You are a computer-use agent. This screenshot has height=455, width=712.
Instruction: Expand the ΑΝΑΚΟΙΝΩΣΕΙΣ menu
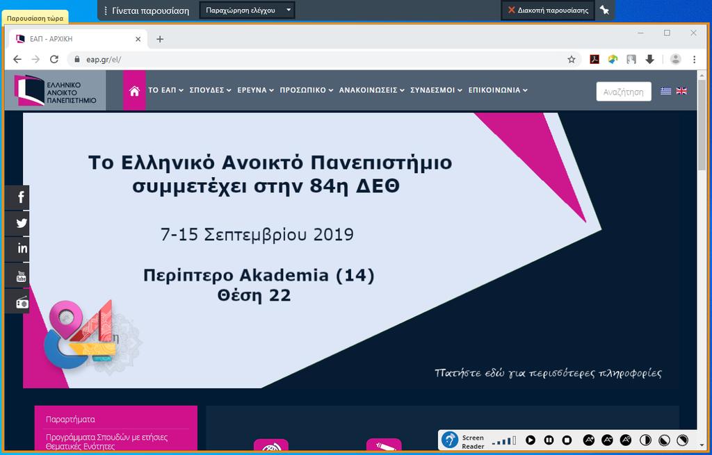click(x=372, y=90)
